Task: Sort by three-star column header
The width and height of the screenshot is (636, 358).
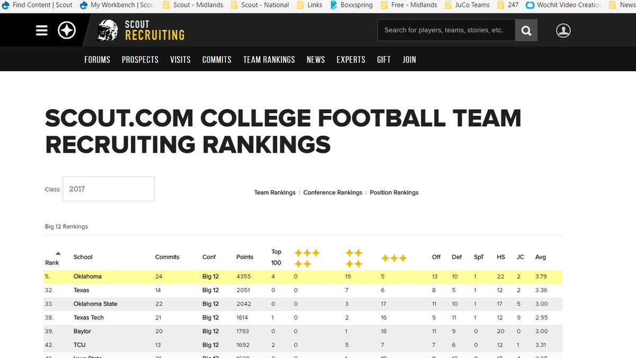Action: (x=394, y=258)
